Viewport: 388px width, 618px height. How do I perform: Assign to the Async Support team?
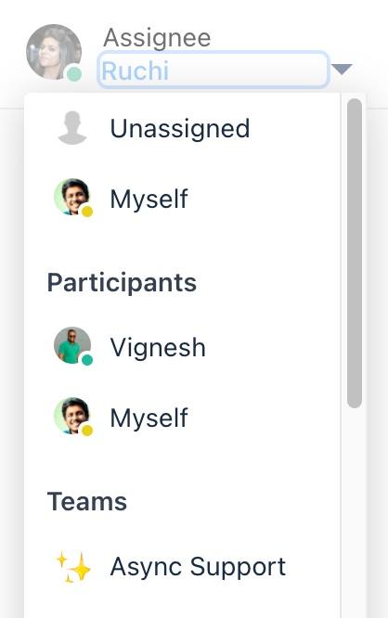pos(182,567)
